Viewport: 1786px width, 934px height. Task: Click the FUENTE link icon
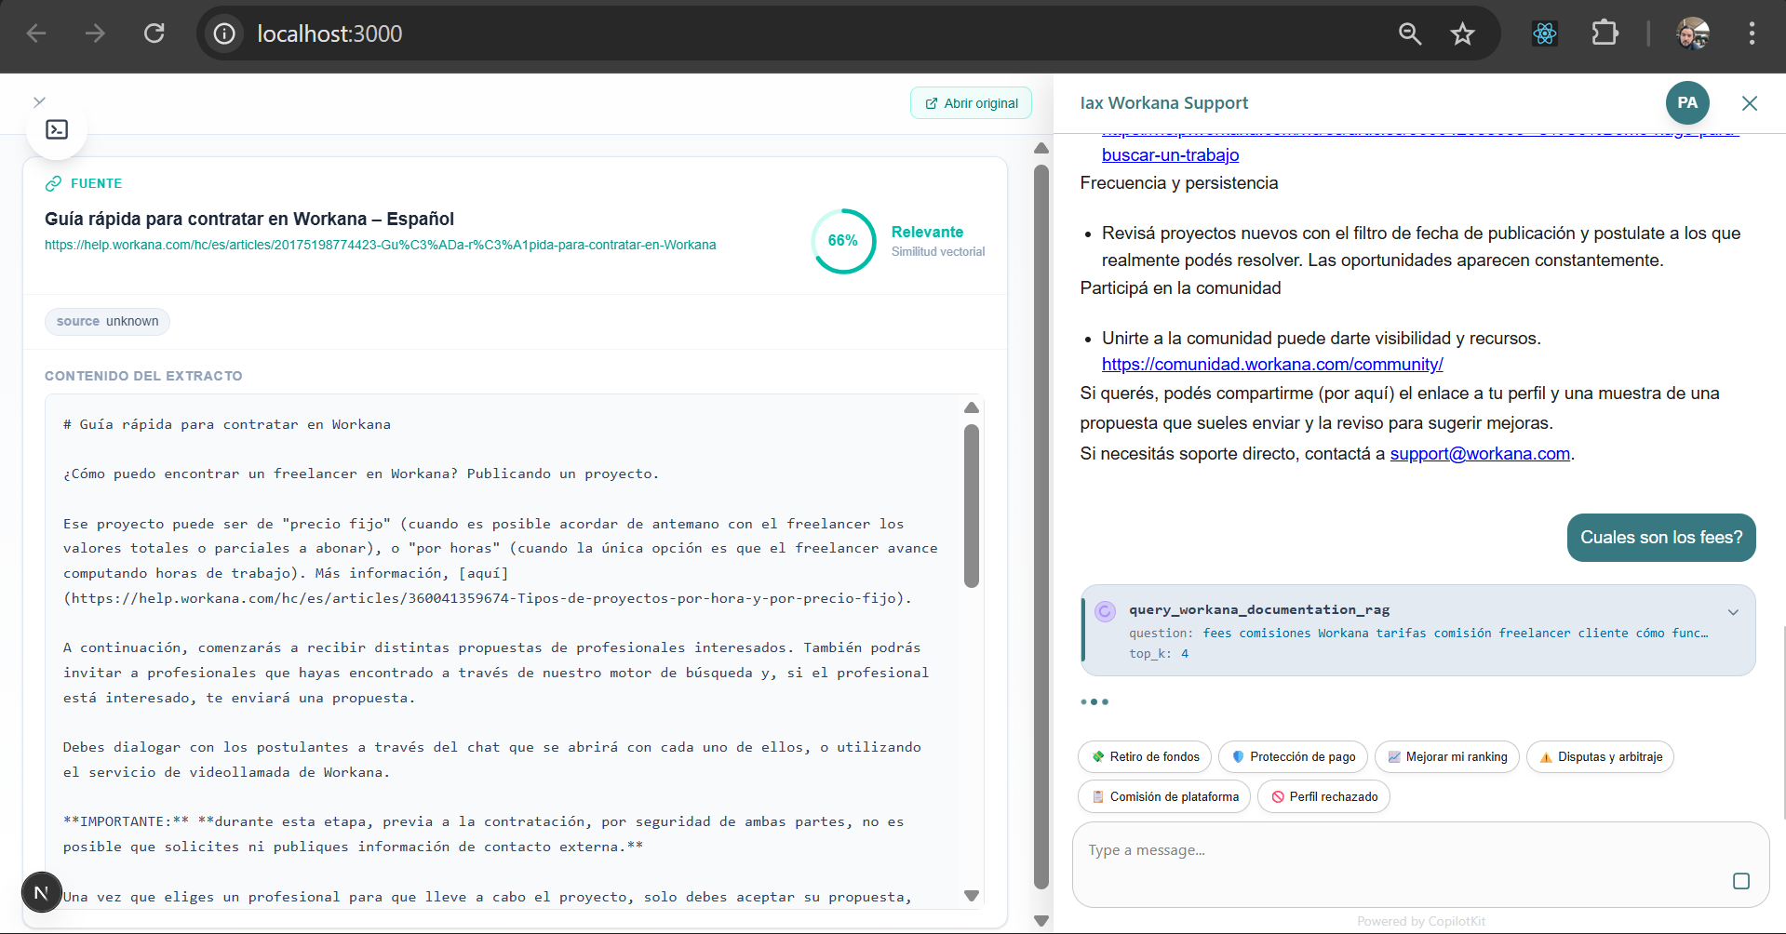pyautogui.click(x=54, y=183)
